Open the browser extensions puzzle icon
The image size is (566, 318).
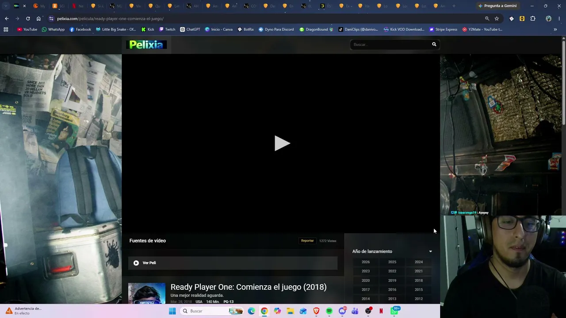533,19
